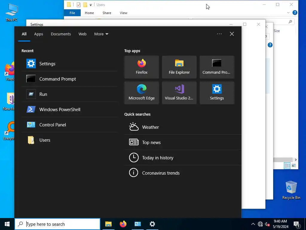Open Quick Access Toolbar customize arrow
Viewport: 306px width, 230px height.
click(x=91, y=5)
